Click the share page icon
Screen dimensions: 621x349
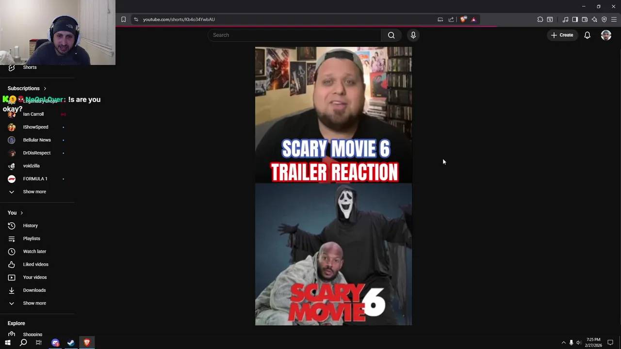451,19
